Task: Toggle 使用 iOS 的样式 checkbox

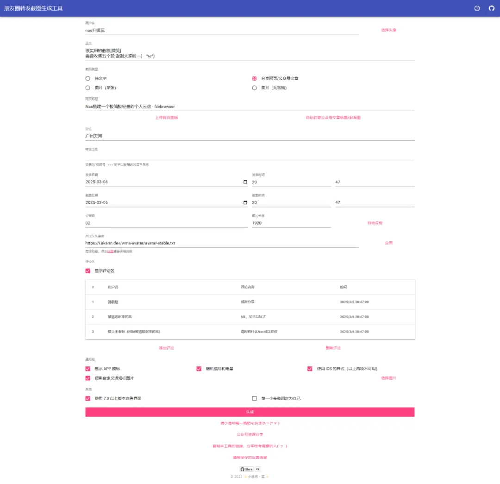Action: coord(310,369)
